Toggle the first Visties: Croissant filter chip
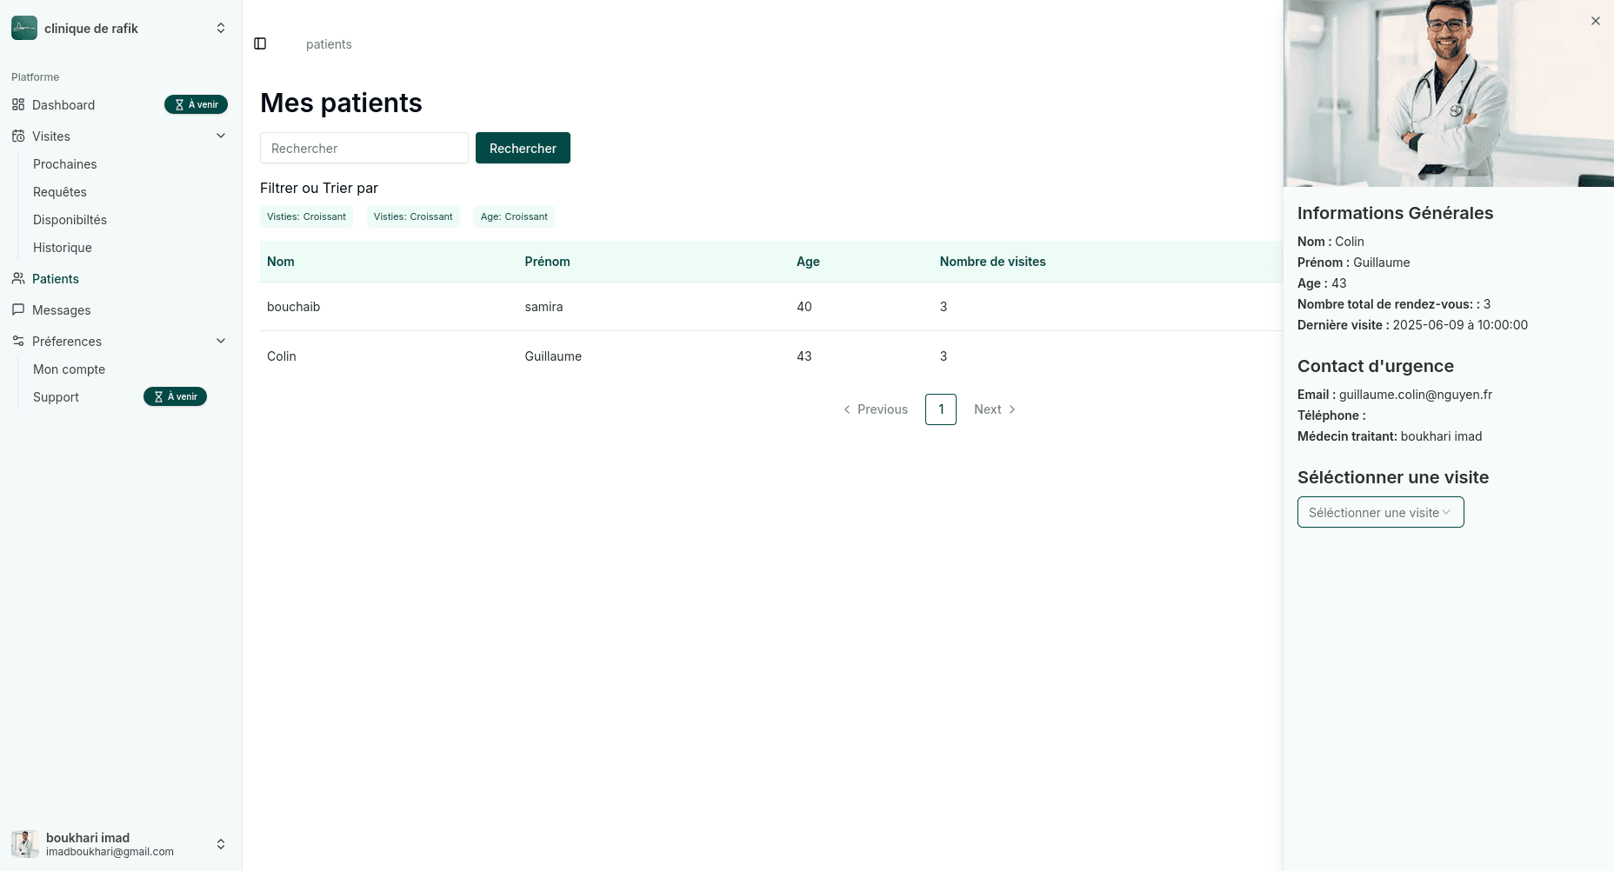Image resolution: width=1614 pixels, height=871 pixels. click(x=306, y=216)
